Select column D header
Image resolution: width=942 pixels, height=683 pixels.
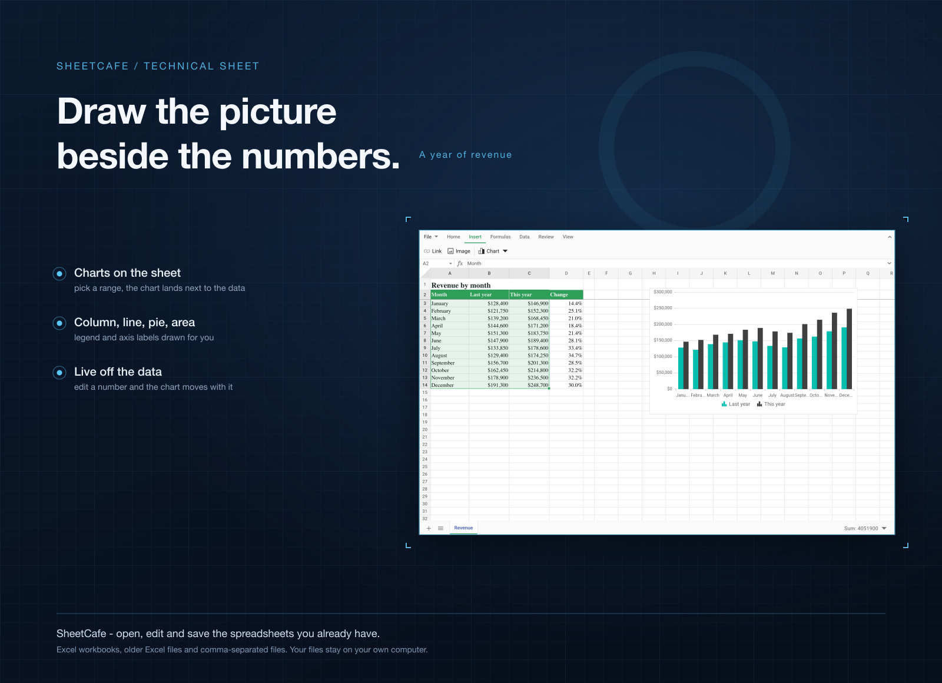pyautogui.click(x=566, y=273)
